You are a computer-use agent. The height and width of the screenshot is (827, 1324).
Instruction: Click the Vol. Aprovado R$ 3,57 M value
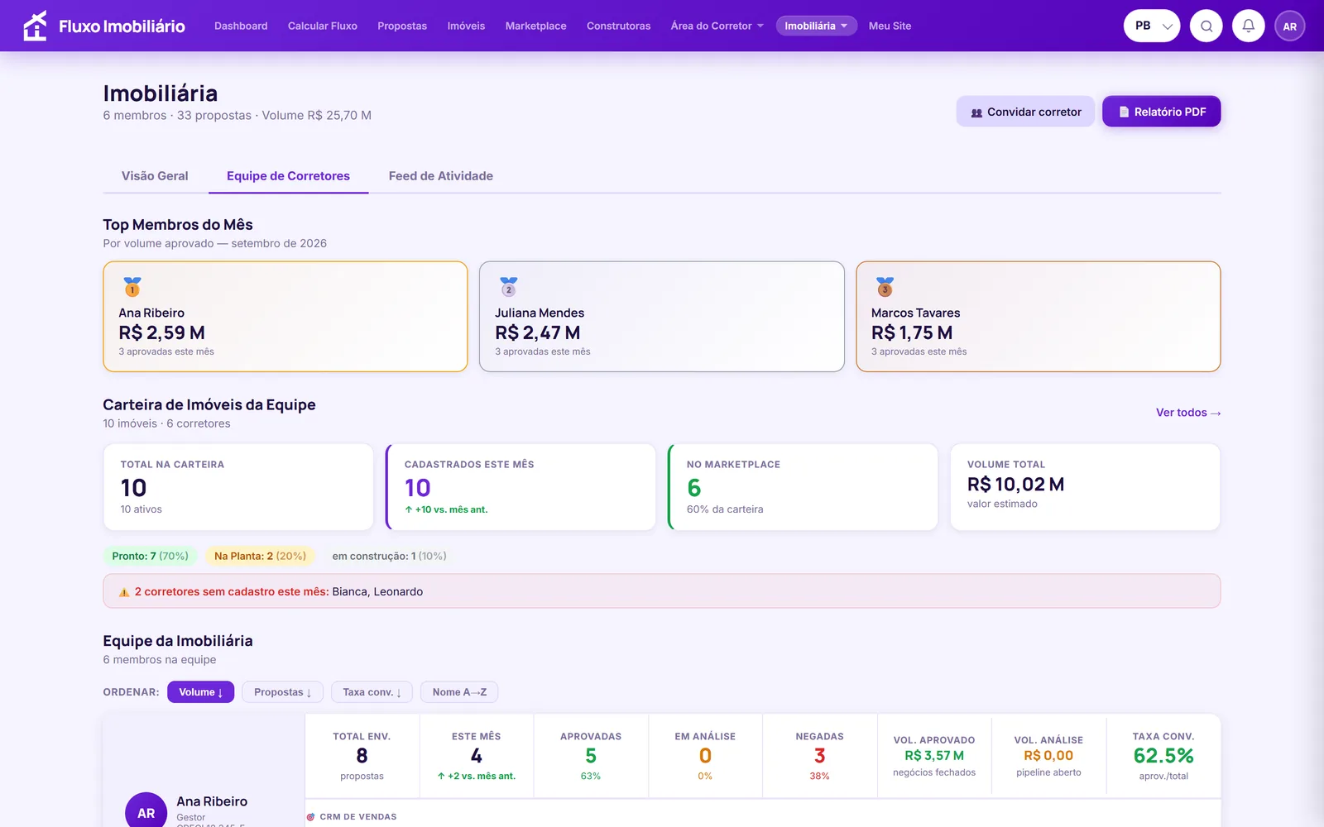(x=934, y=756)
